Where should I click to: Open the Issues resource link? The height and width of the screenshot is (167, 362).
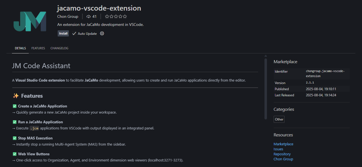278,149
